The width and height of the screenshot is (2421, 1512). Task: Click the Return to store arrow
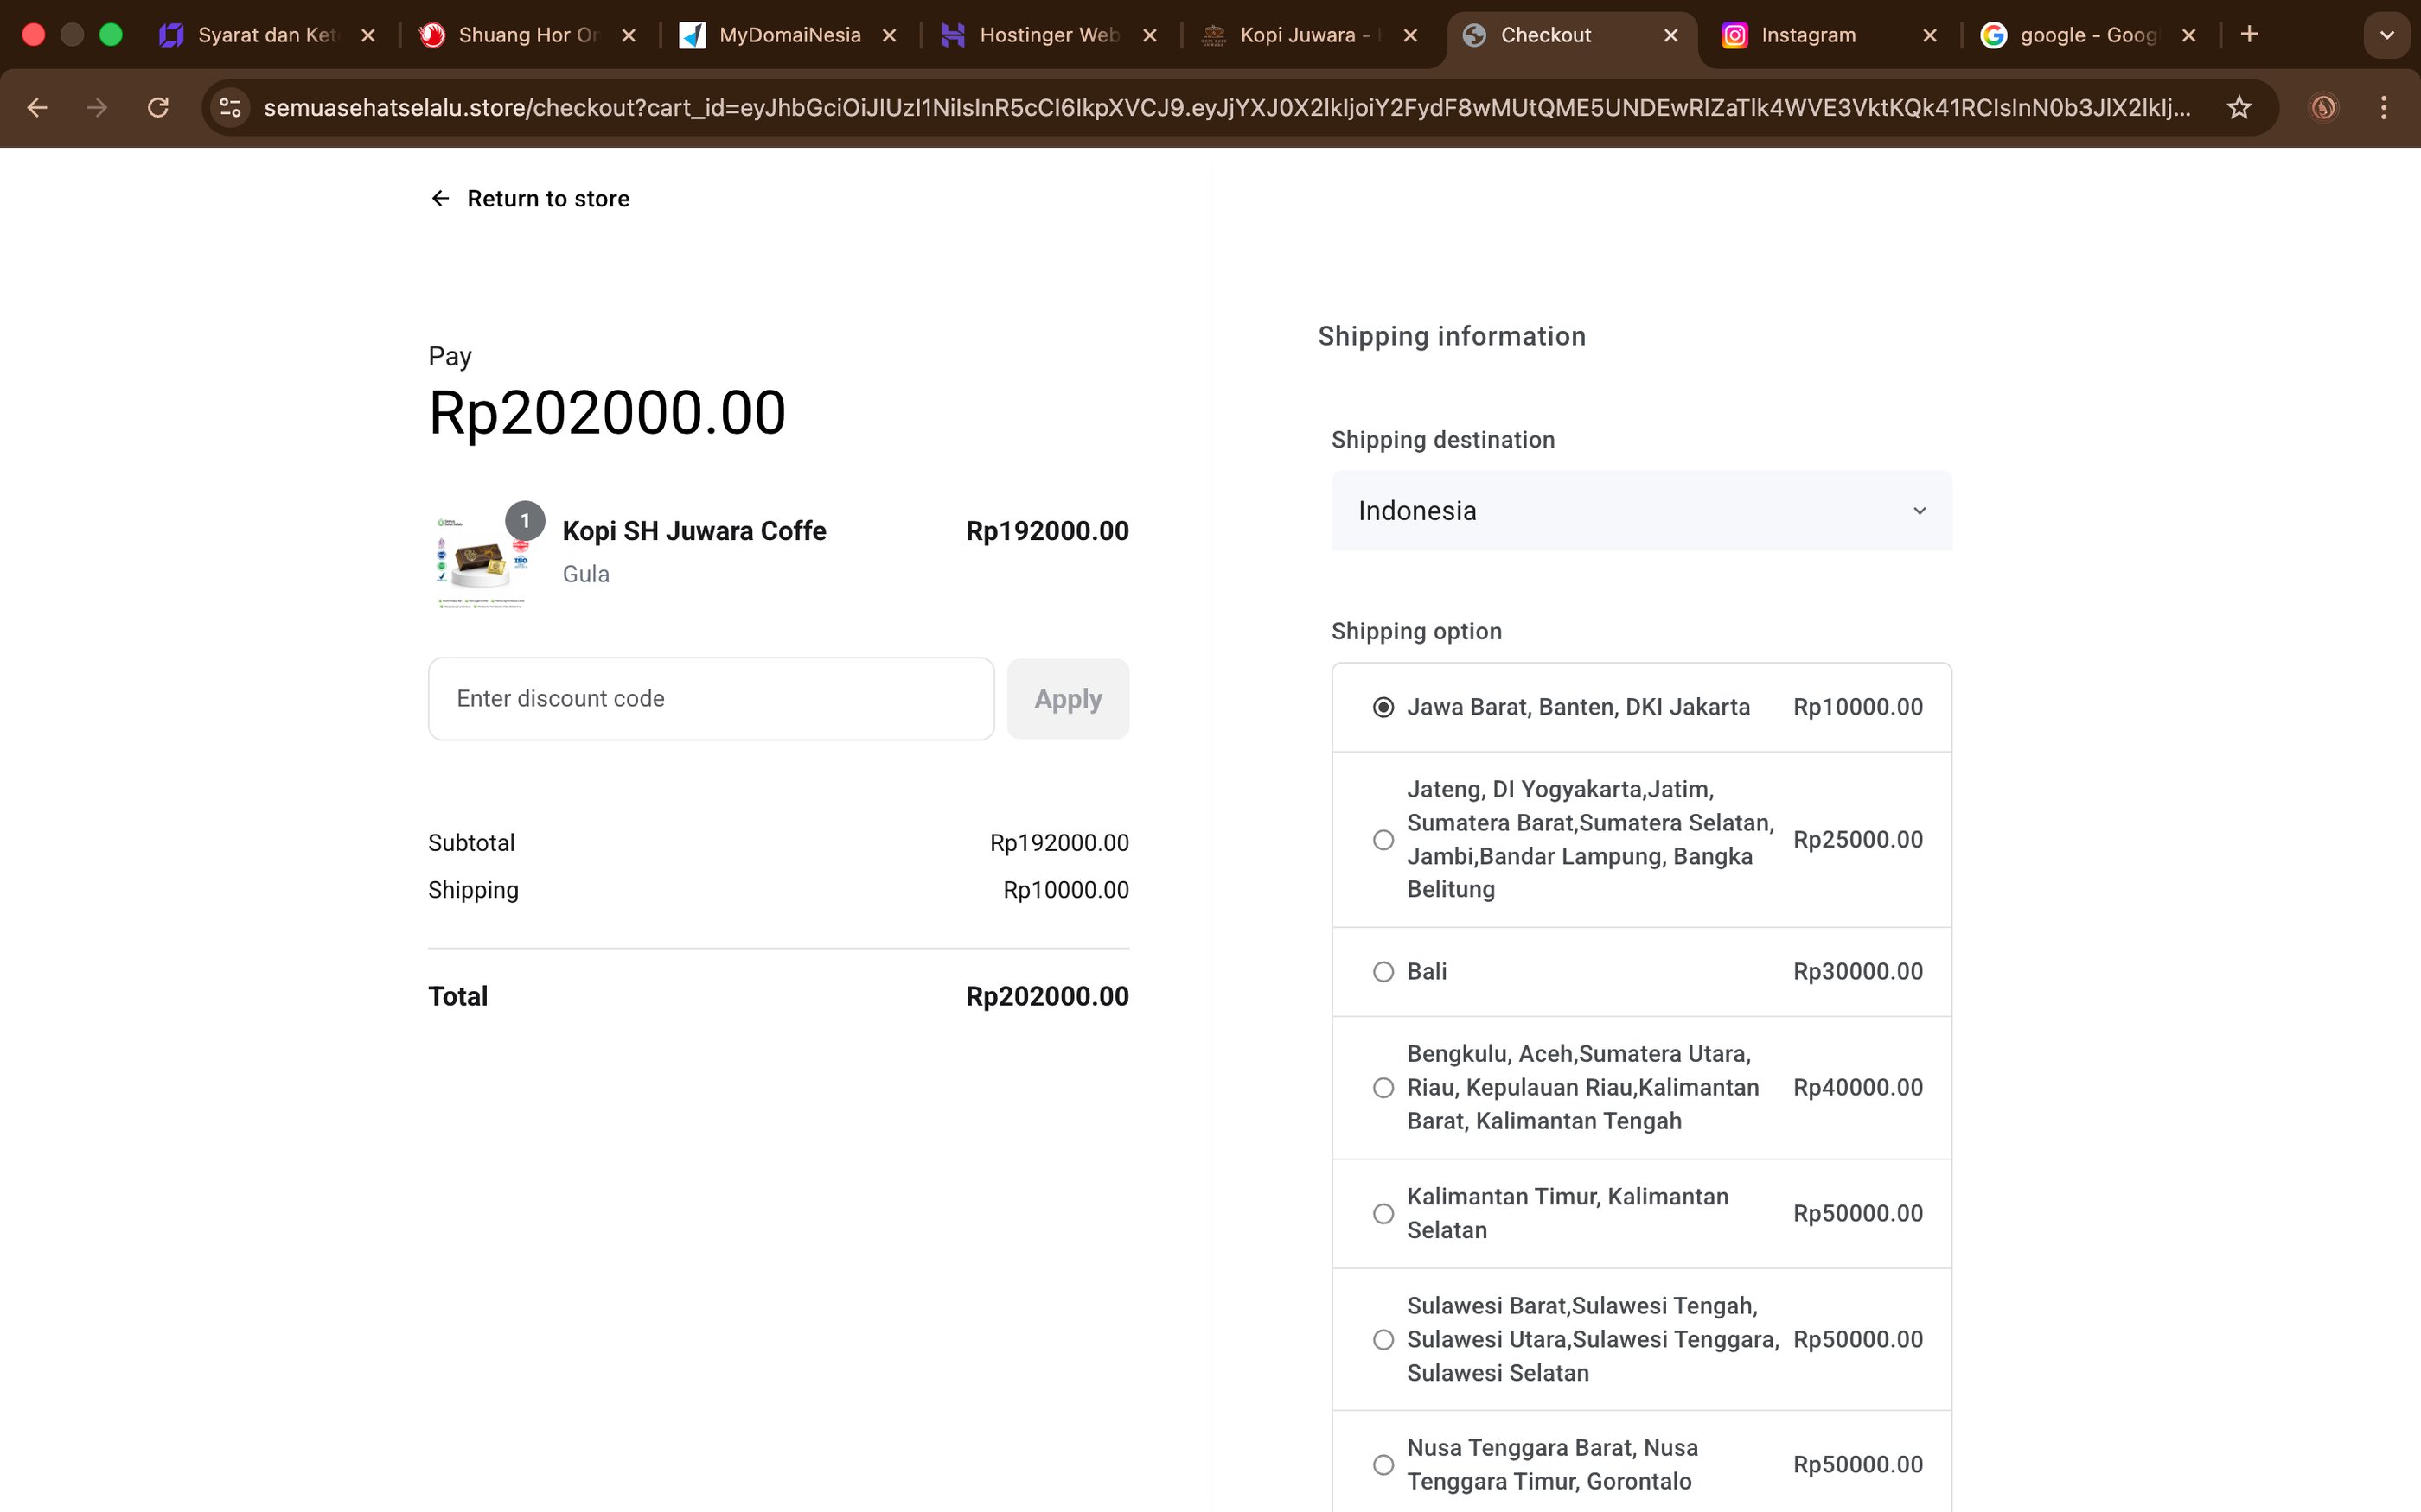[x=440, y=199]
